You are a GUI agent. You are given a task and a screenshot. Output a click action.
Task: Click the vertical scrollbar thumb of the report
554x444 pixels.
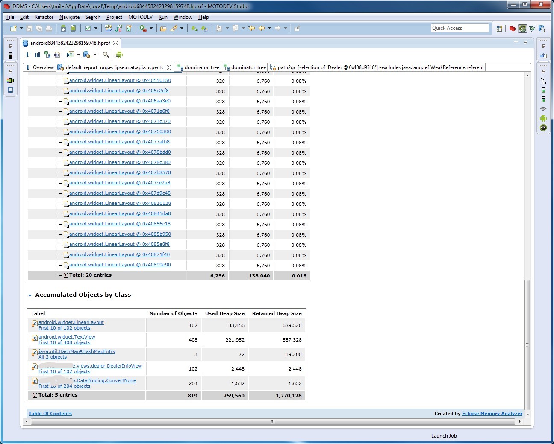click(527, 345)
